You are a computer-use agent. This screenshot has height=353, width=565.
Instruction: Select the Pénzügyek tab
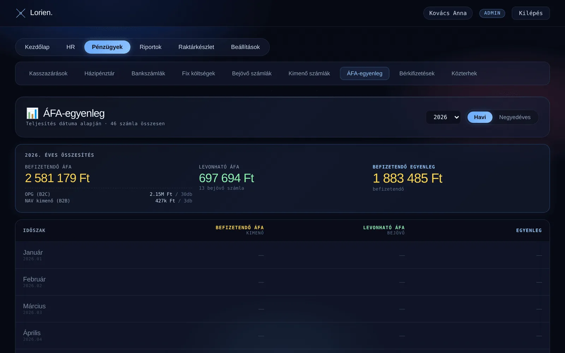[107, 47]
